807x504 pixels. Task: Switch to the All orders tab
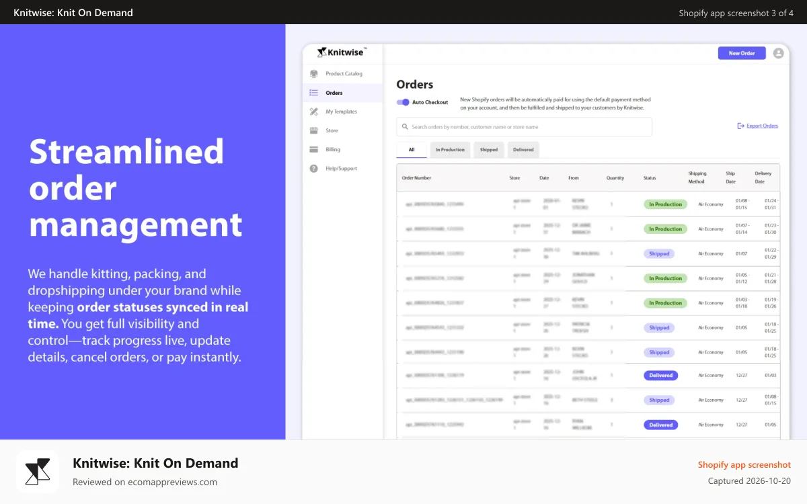412,149
